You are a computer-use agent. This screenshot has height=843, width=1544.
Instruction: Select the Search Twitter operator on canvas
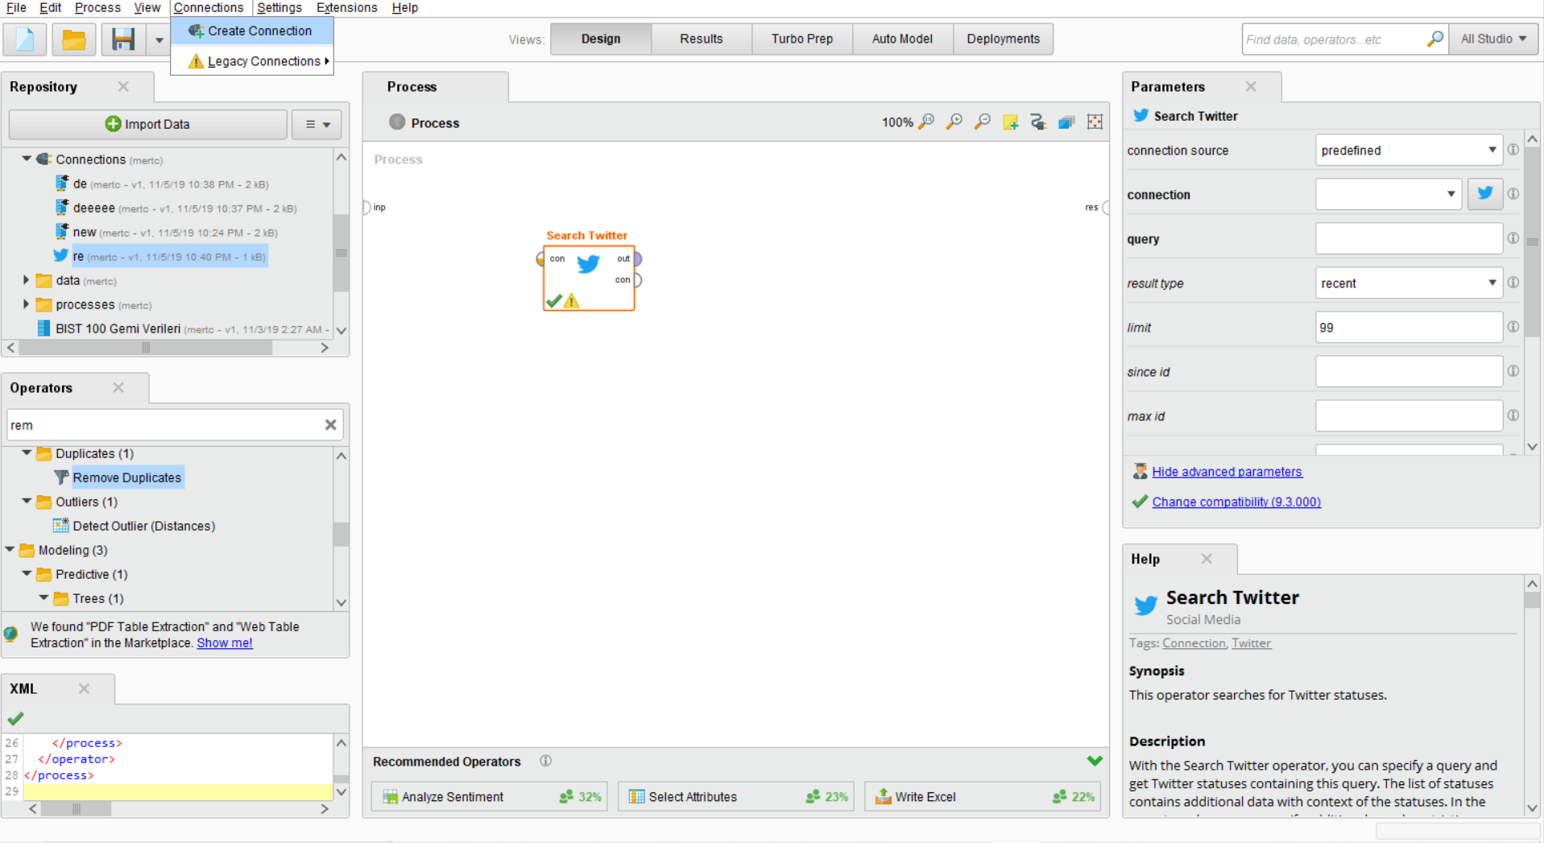[x=589, y=278]
